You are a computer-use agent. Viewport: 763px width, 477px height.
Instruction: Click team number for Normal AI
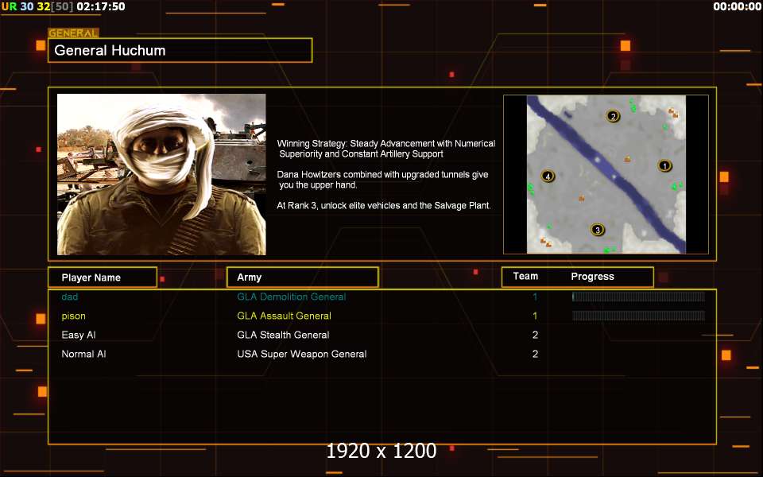coord(535,354)
